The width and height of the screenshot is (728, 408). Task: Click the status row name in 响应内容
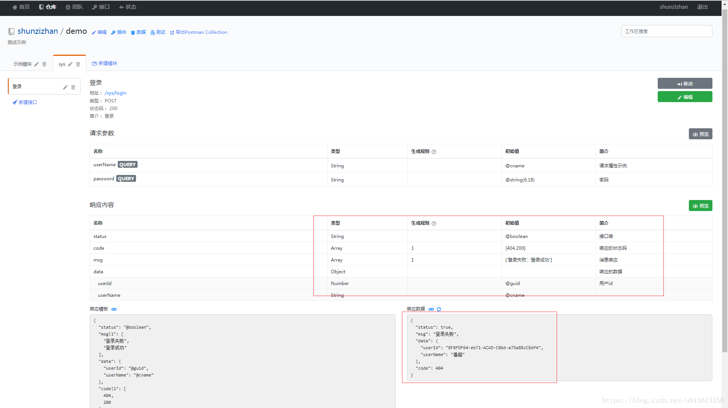(100, 236)
